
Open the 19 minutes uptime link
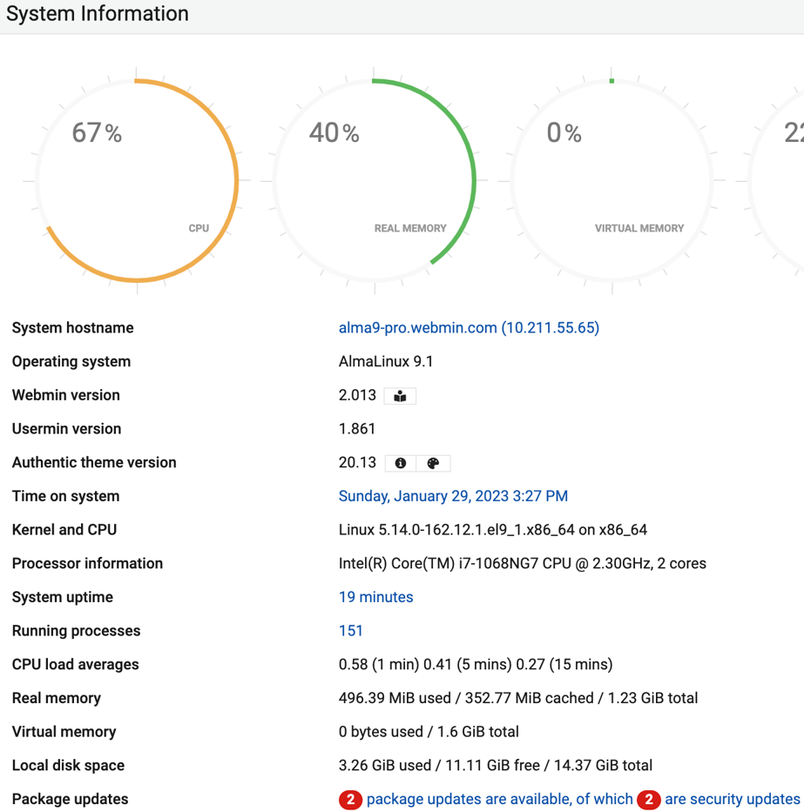[x=375, y=597]
